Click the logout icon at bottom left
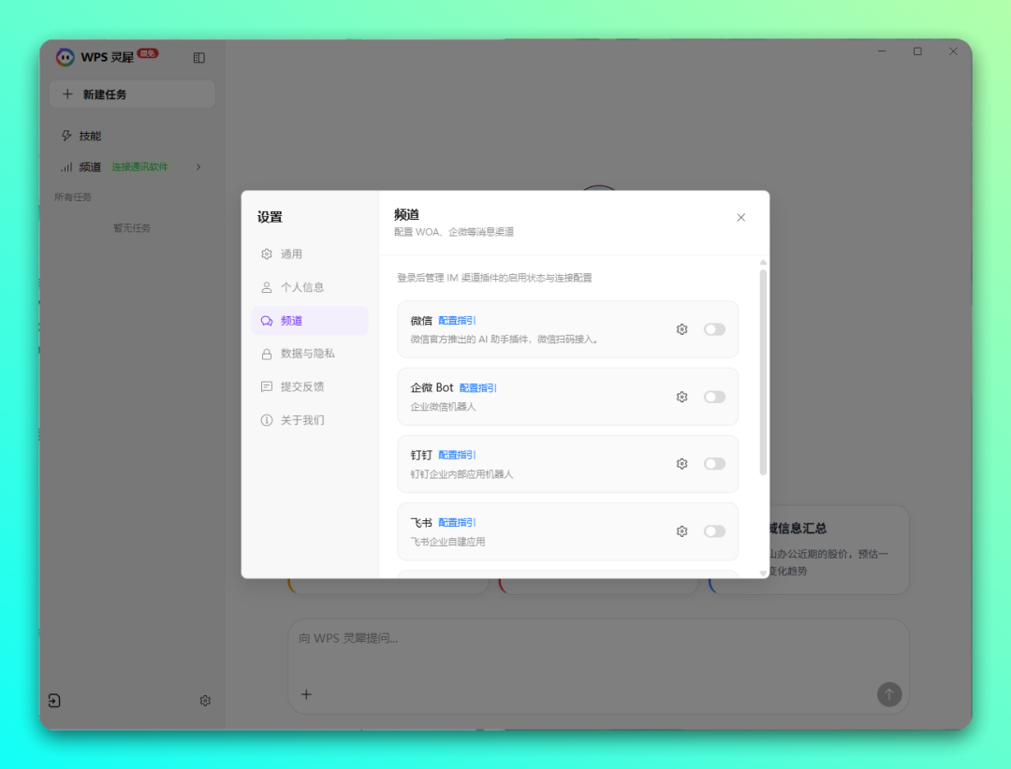 click(54, 701)
